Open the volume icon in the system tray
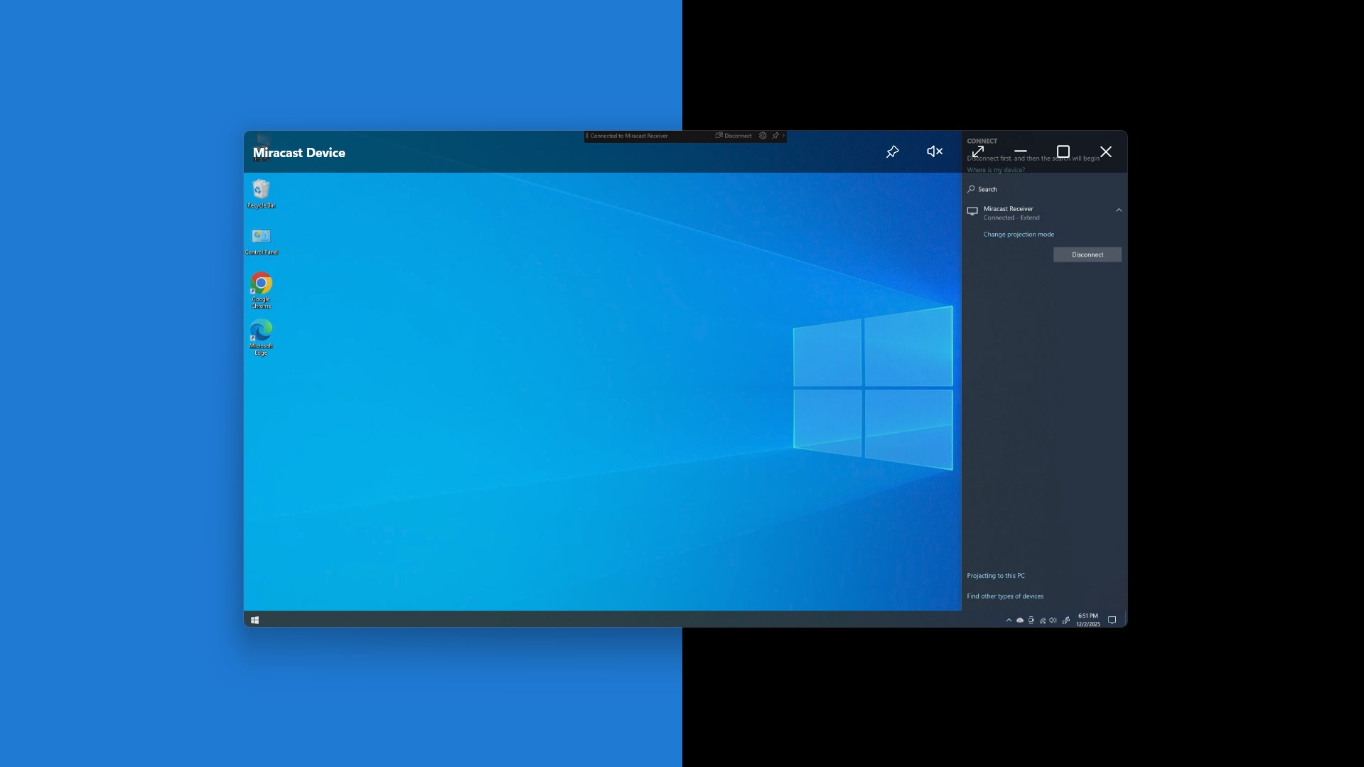Viewport: 1364px width, 767px height. click(1053, 620)
